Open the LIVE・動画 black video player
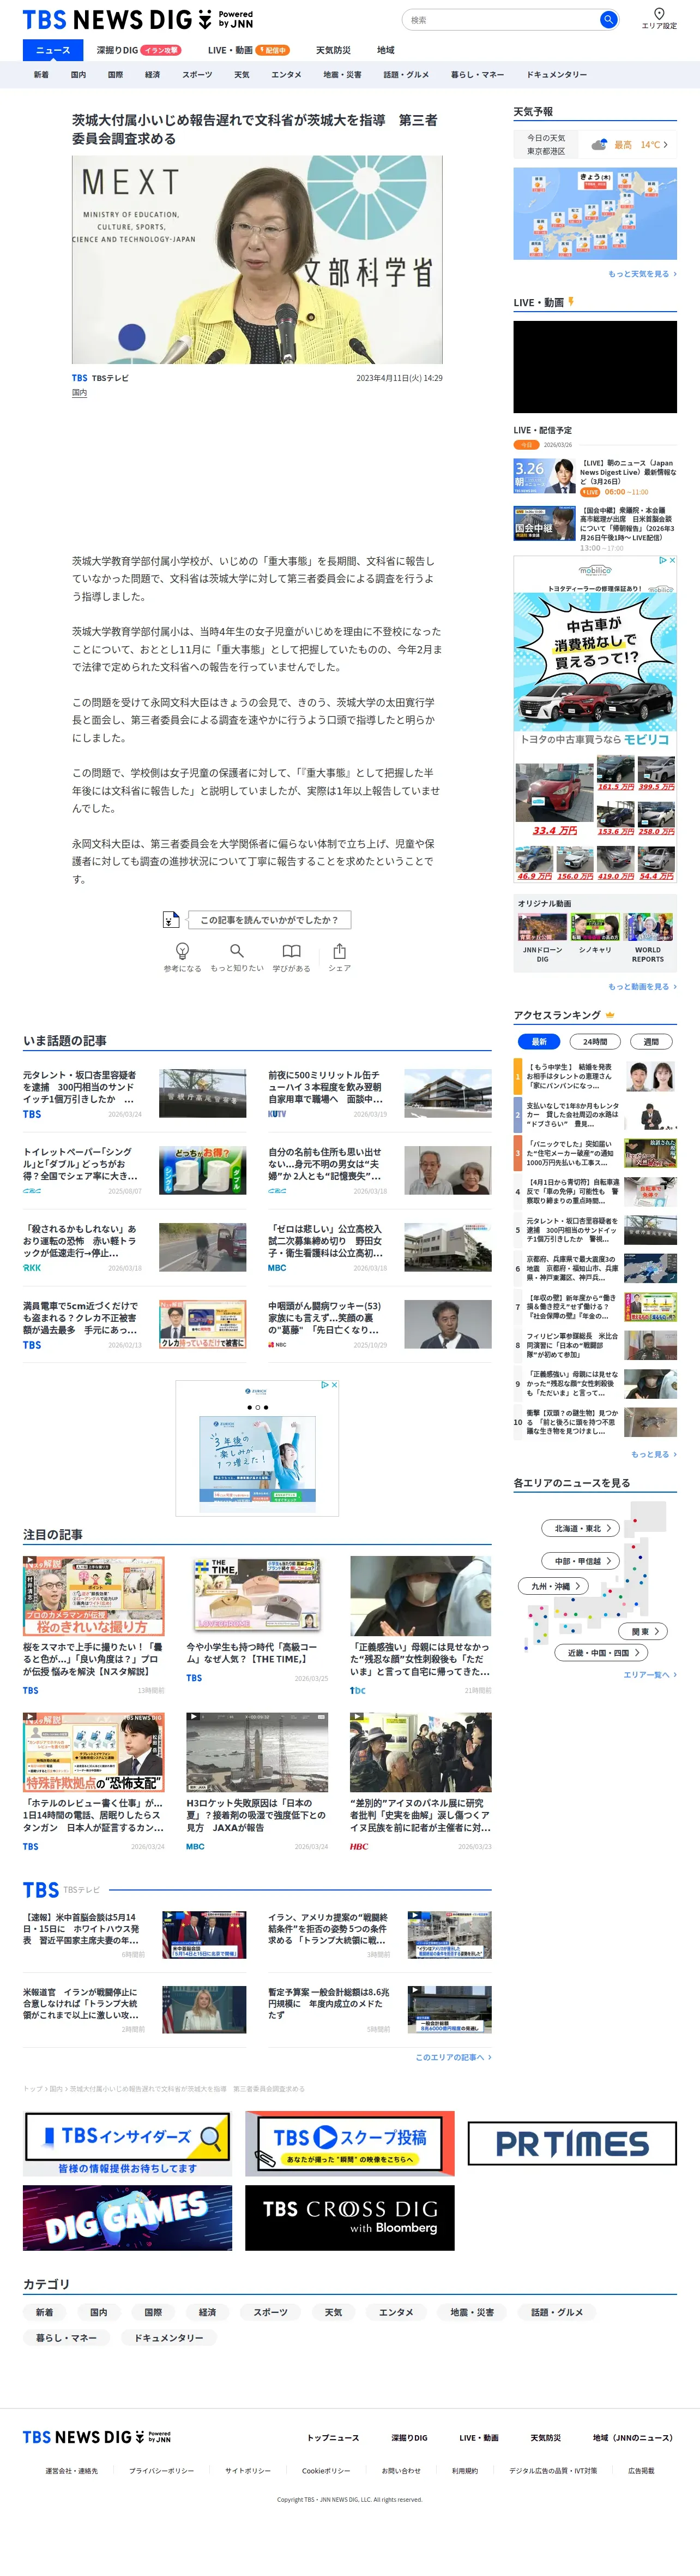The image size is (700, 2576). tap(595, 367)
